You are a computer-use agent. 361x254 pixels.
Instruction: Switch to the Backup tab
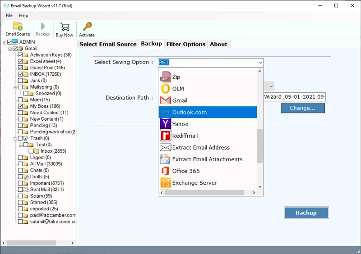tap(152, 44)
